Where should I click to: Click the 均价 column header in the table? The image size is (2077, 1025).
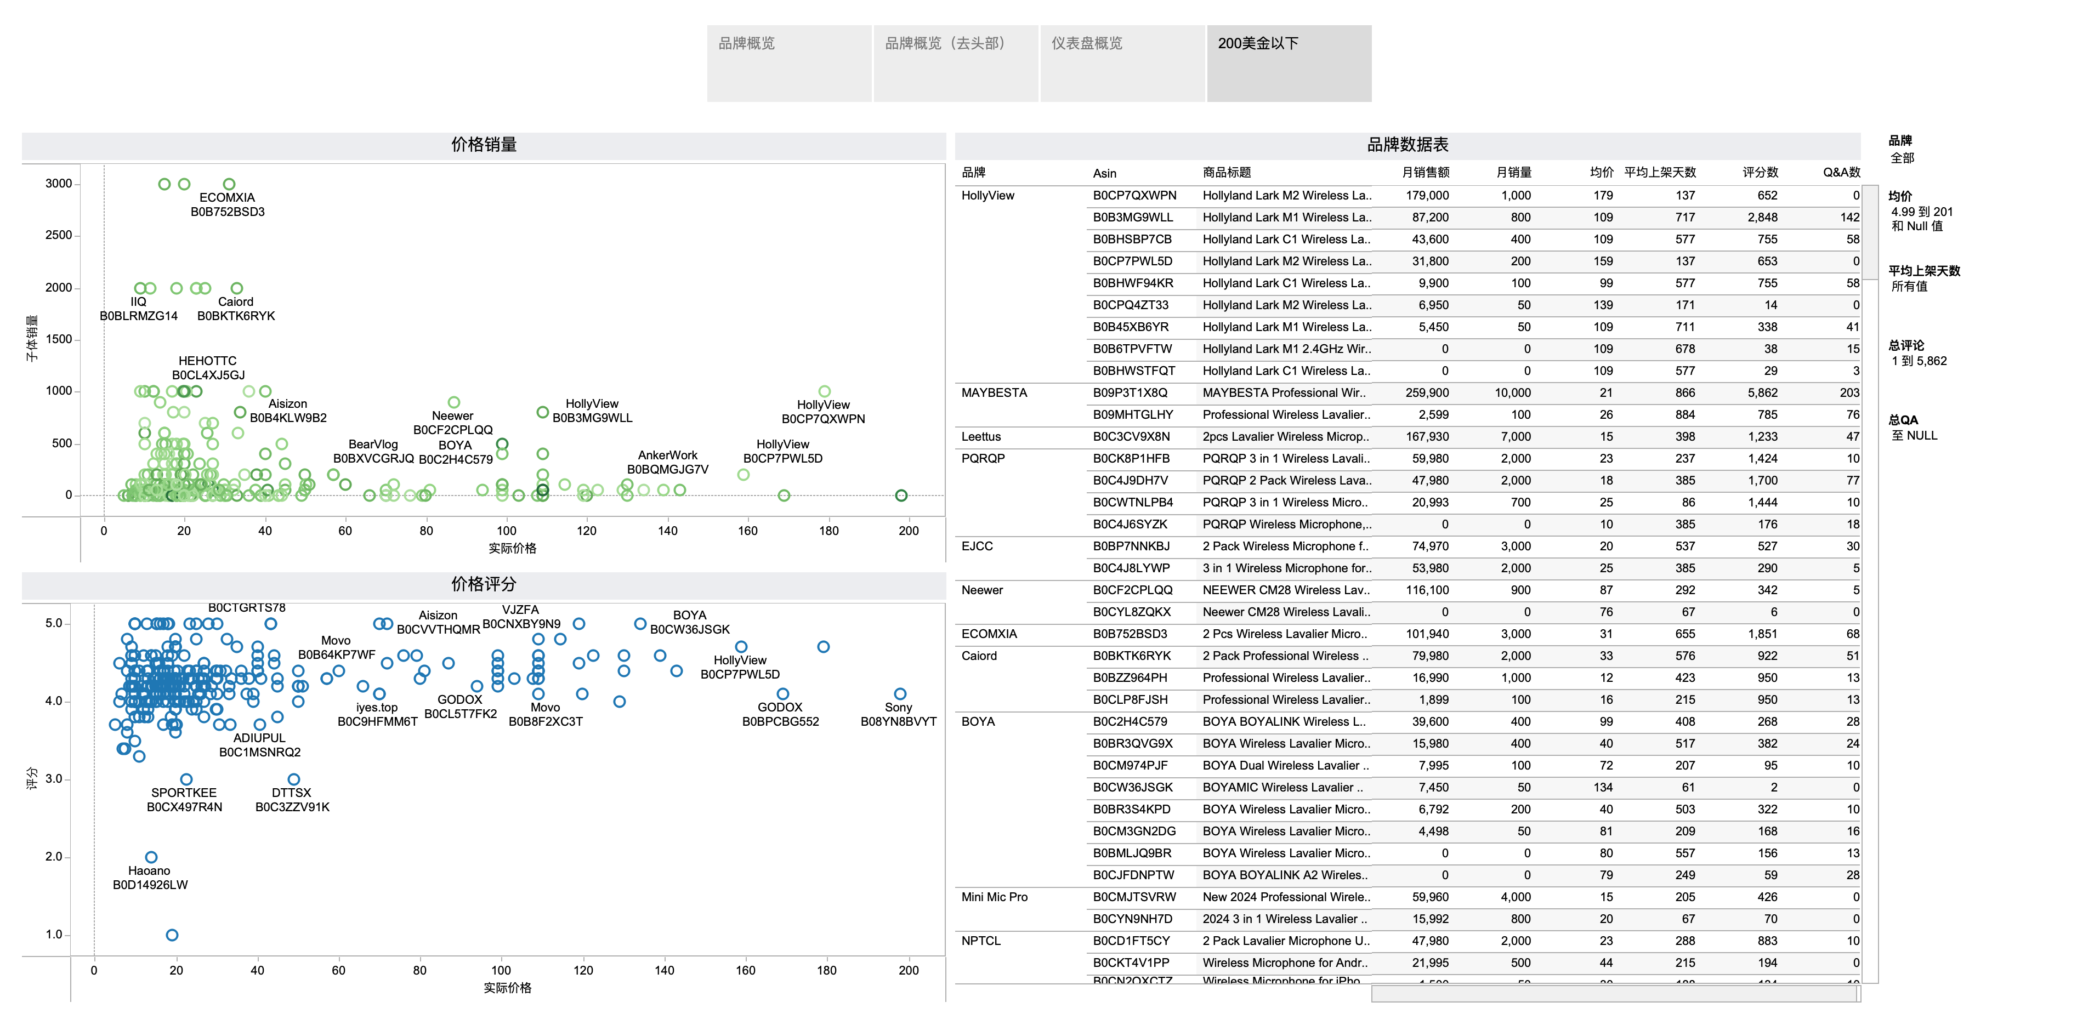(1601, 173)
